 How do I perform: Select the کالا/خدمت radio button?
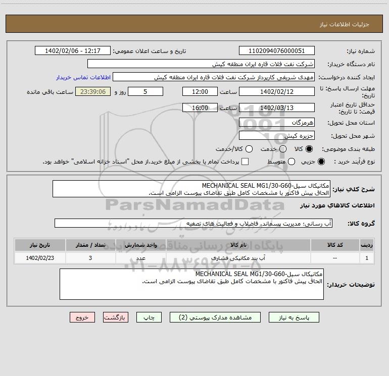pos(249,149)
